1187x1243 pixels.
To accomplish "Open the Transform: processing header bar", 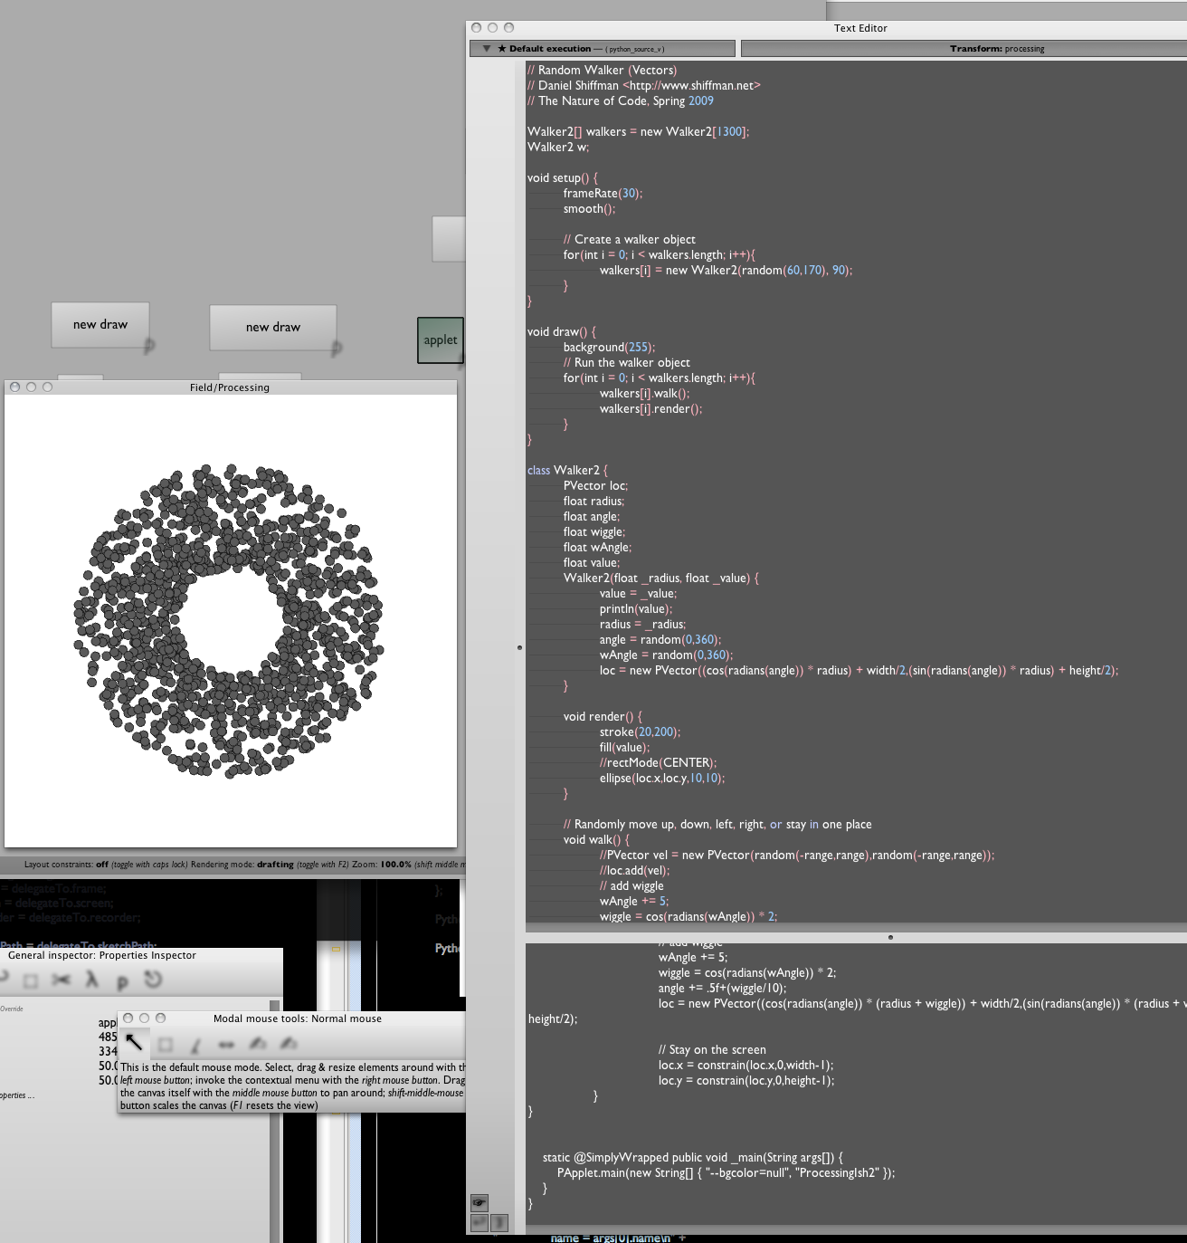I will coord(995,49).
